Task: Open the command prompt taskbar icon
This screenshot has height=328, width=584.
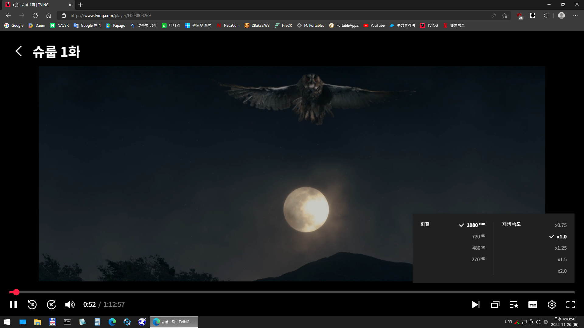Action: pos(67,322)
